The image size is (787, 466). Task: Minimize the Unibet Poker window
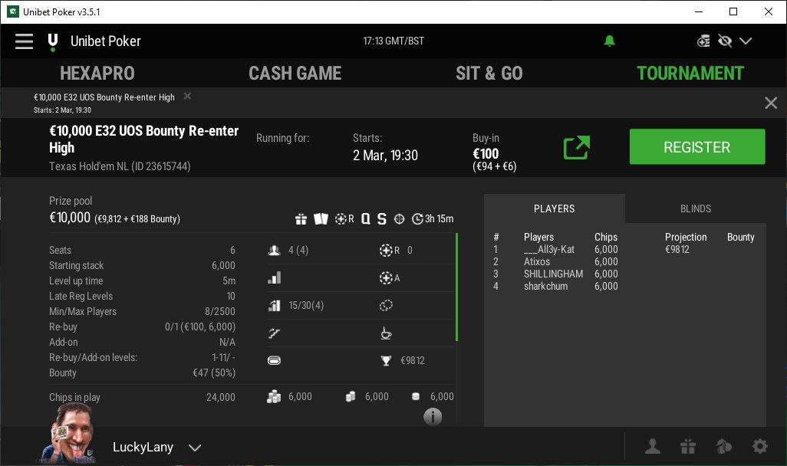tap(698, 11)
